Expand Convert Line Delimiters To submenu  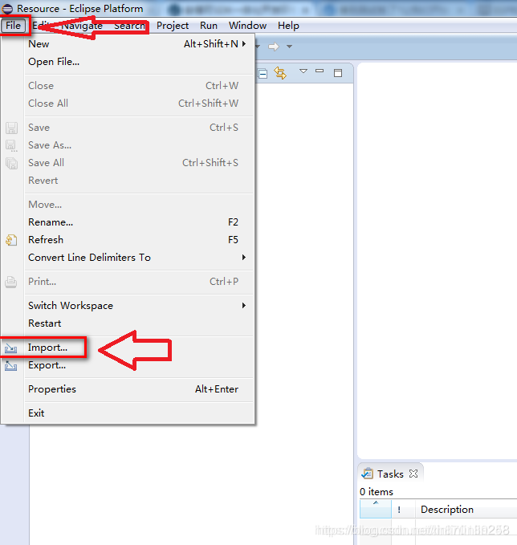click(139, 258)
